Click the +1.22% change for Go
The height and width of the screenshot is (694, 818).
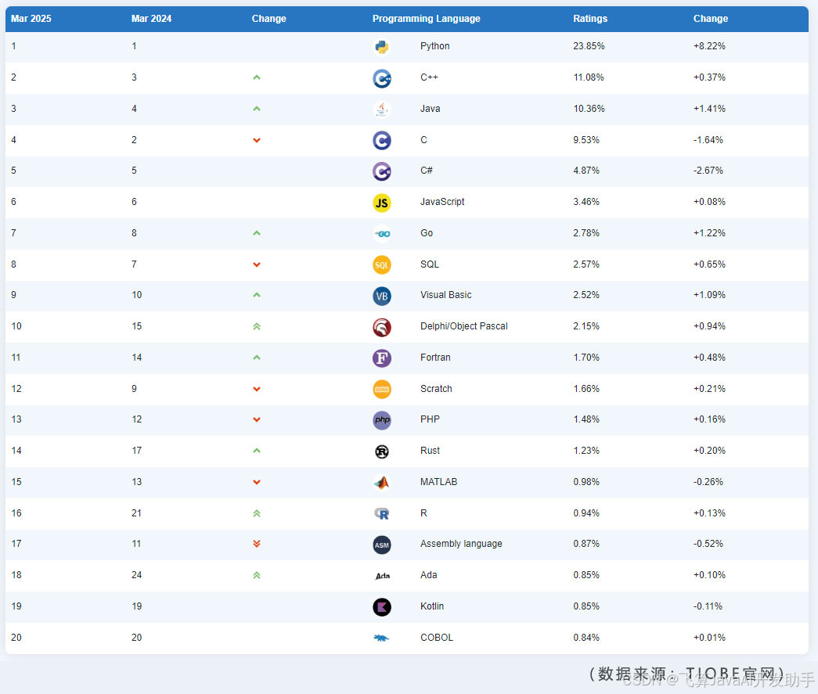pyautogui.click(x=709, y=233)
